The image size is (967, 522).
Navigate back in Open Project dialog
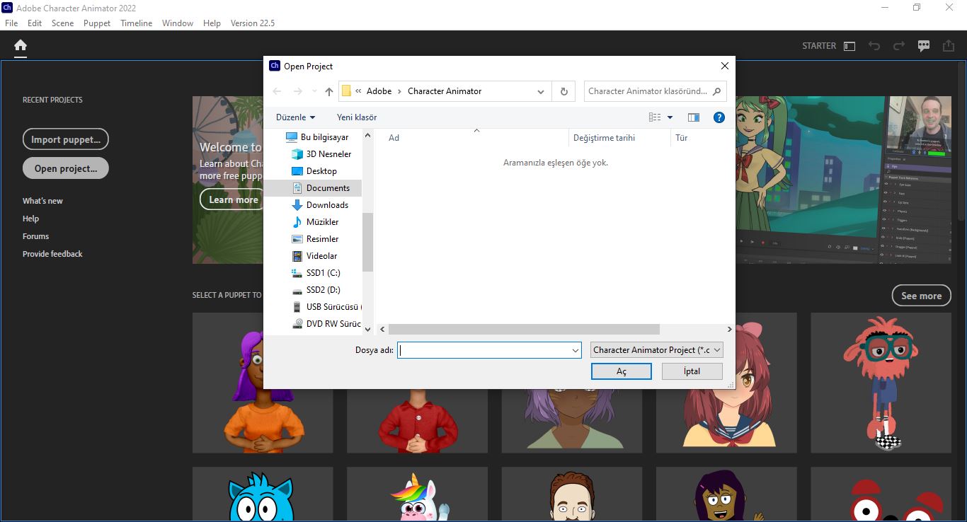click(x=277, y=91)
